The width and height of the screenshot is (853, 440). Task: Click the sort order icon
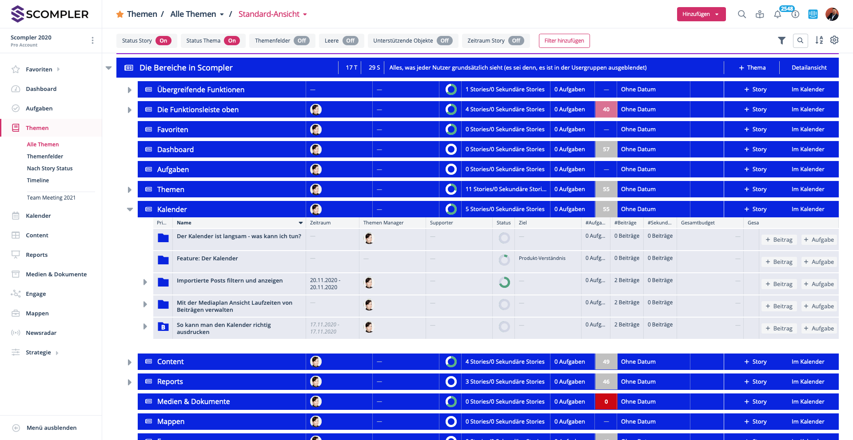819,40
